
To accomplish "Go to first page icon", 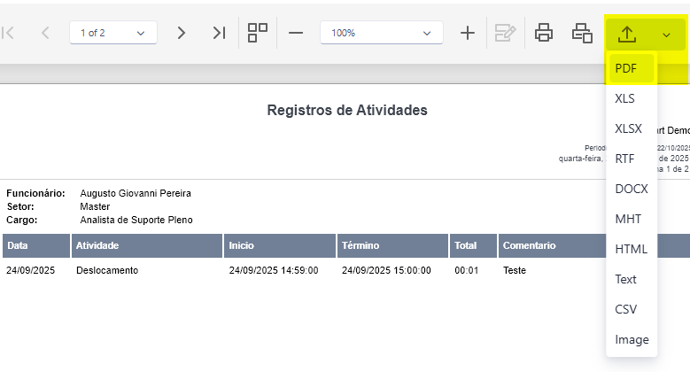I will (8, 33).
